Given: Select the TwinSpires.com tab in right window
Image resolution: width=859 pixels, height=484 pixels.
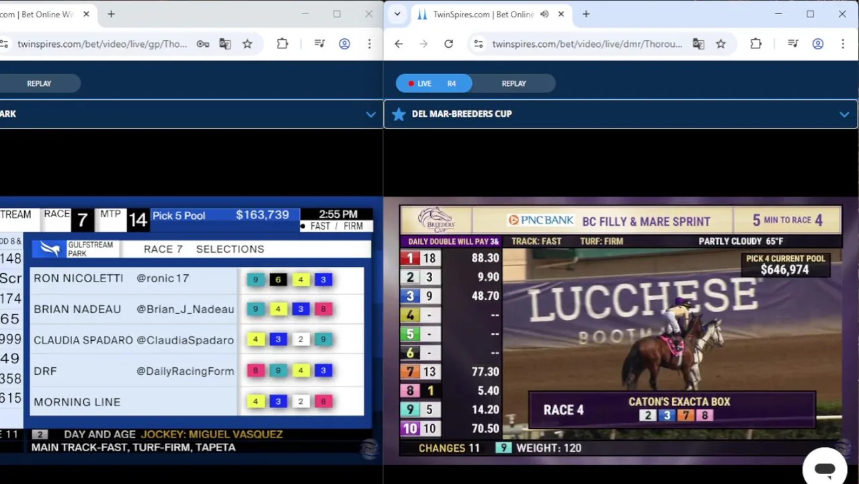Looking at the screenshot, I should coord(483,14).
